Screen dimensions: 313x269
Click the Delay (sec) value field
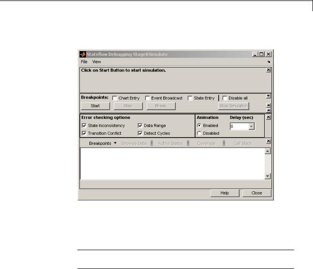pos(240,127)
